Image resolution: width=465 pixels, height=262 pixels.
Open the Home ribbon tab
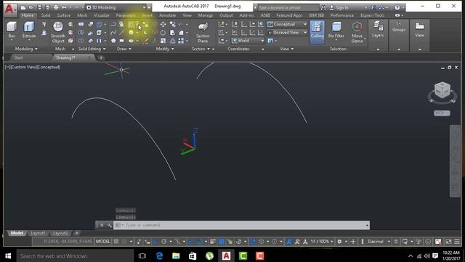point(28,15)
